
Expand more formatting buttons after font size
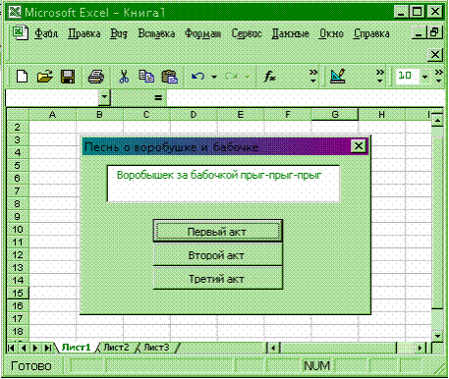(439, 76)
